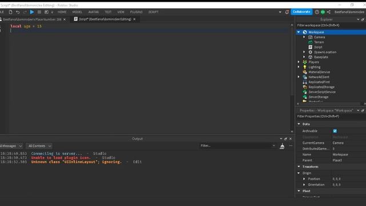This screenshot has height=206, width=366.
Task: Click the ReplicatedFirst icon
Action: coord(305,82)
